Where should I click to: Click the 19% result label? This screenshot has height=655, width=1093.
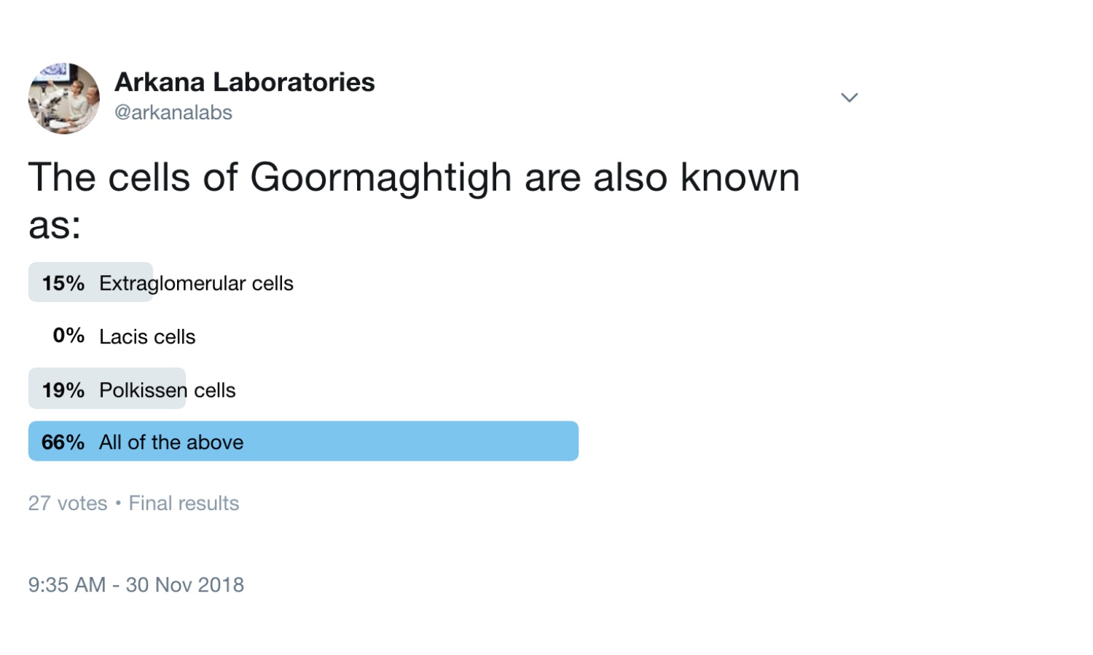point(63,390)
